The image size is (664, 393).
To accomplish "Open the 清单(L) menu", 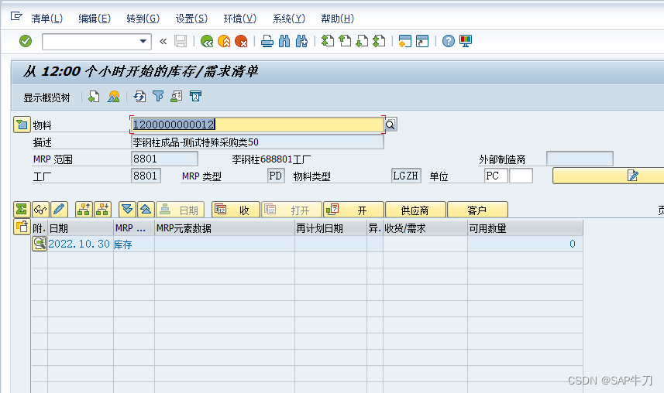I will click(x=47, y=19).
